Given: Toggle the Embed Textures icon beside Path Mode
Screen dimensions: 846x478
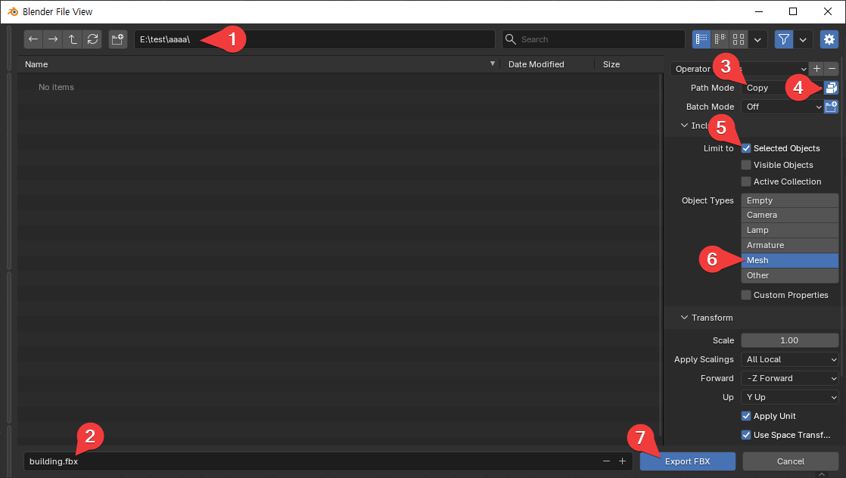Looking at the screenshot, I should pyautogui.click(x=831, y=88).
